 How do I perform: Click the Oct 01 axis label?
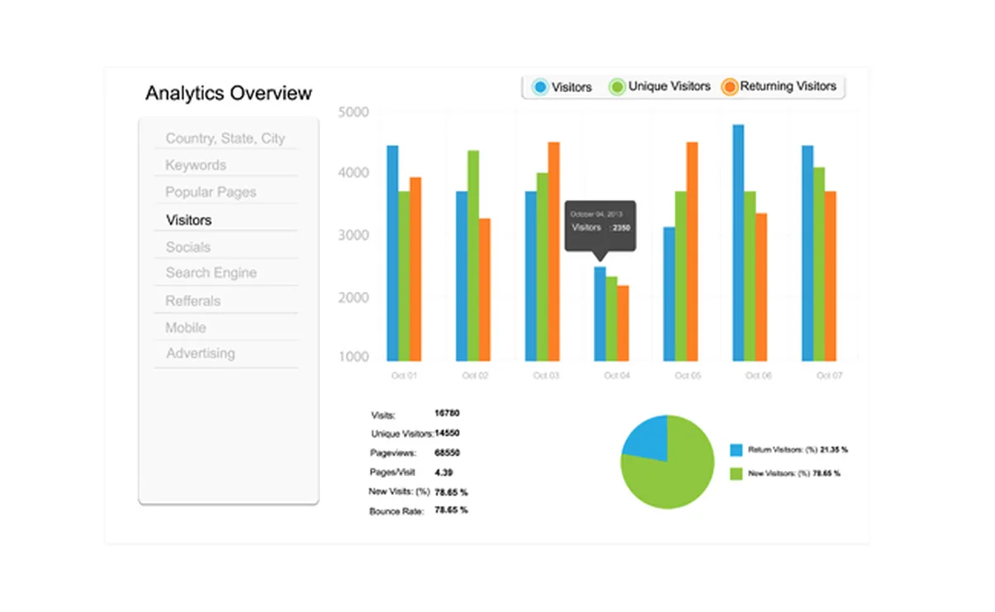coord(404,376)
